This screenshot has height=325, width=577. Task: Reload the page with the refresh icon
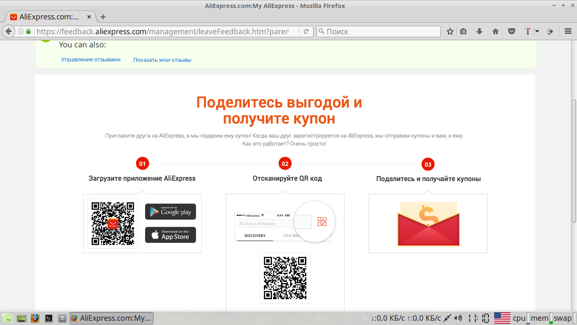[306, 31]
